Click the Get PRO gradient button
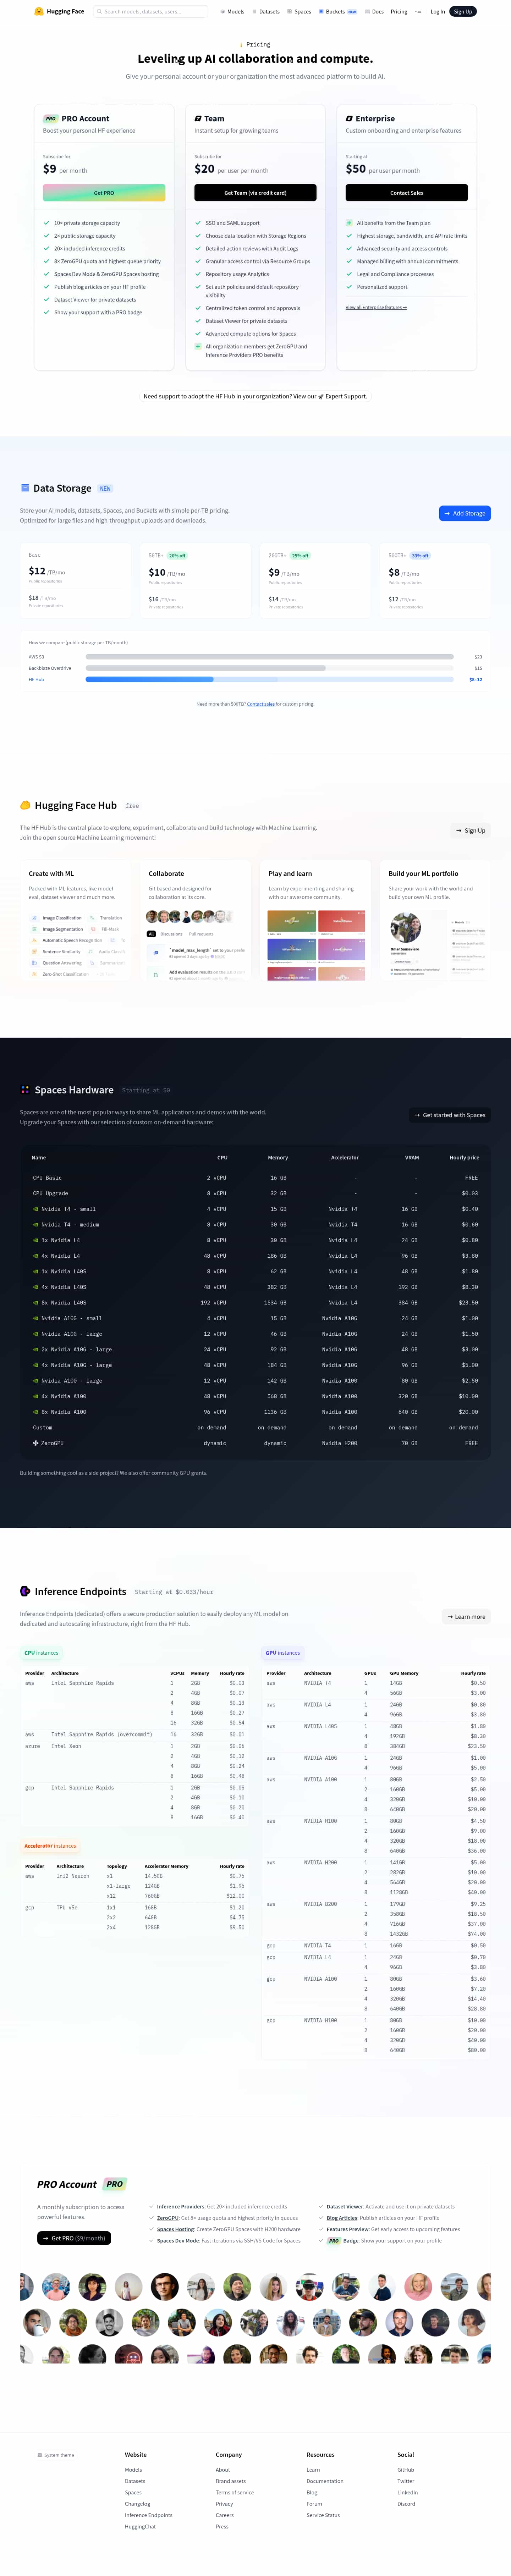This screenshot has width=511, height=2576. tap(104, 193)
